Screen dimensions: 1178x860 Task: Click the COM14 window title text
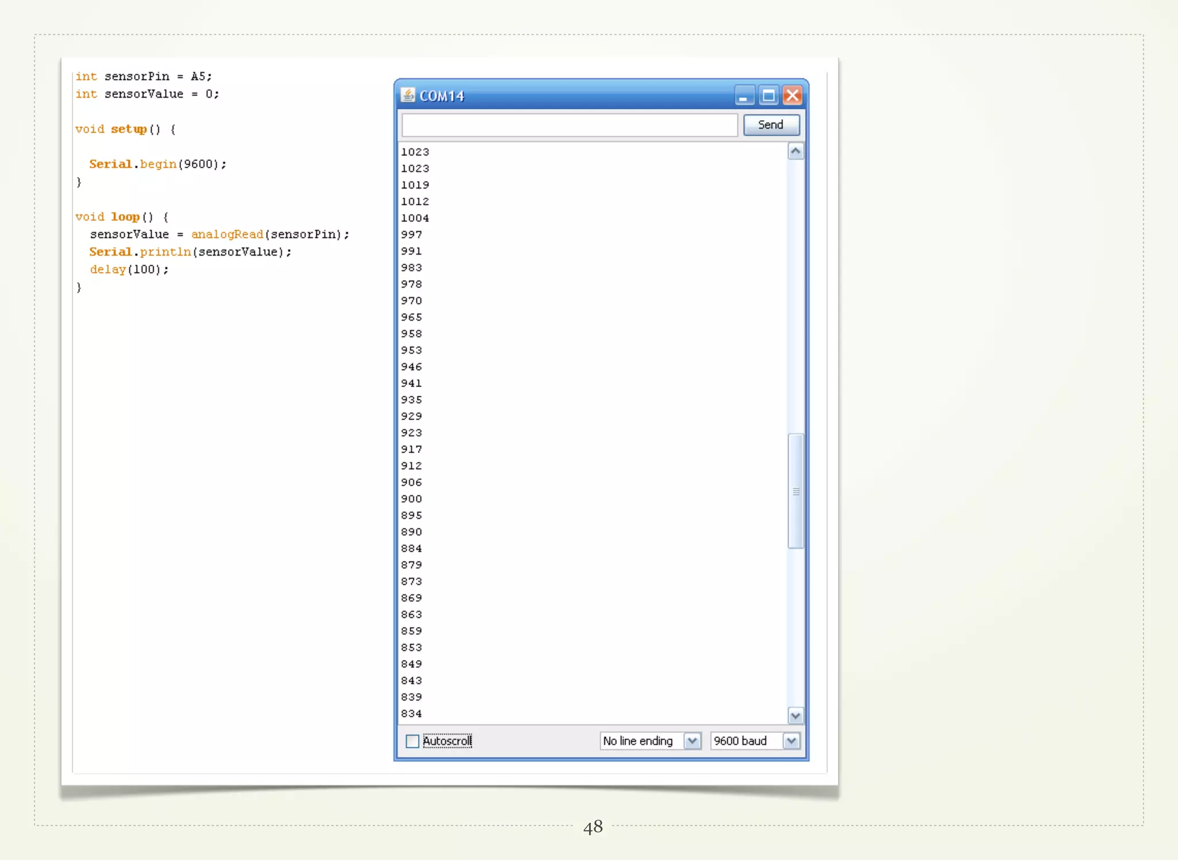click(x=442, y=96)
